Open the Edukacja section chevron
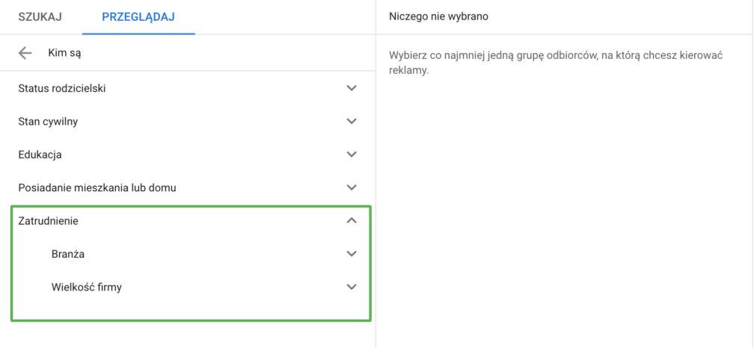754x348 pixels. [x=352, y=155]
